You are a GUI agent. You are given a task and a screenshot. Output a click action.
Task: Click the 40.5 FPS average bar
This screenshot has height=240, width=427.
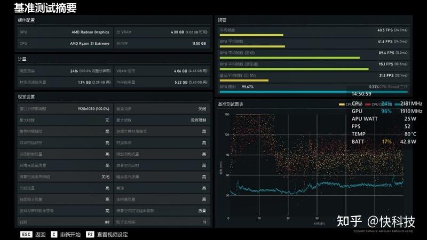coord(251,35)
